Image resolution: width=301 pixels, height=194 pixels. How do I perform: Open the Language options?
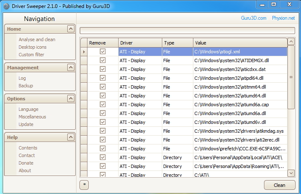tap(28, 109)
